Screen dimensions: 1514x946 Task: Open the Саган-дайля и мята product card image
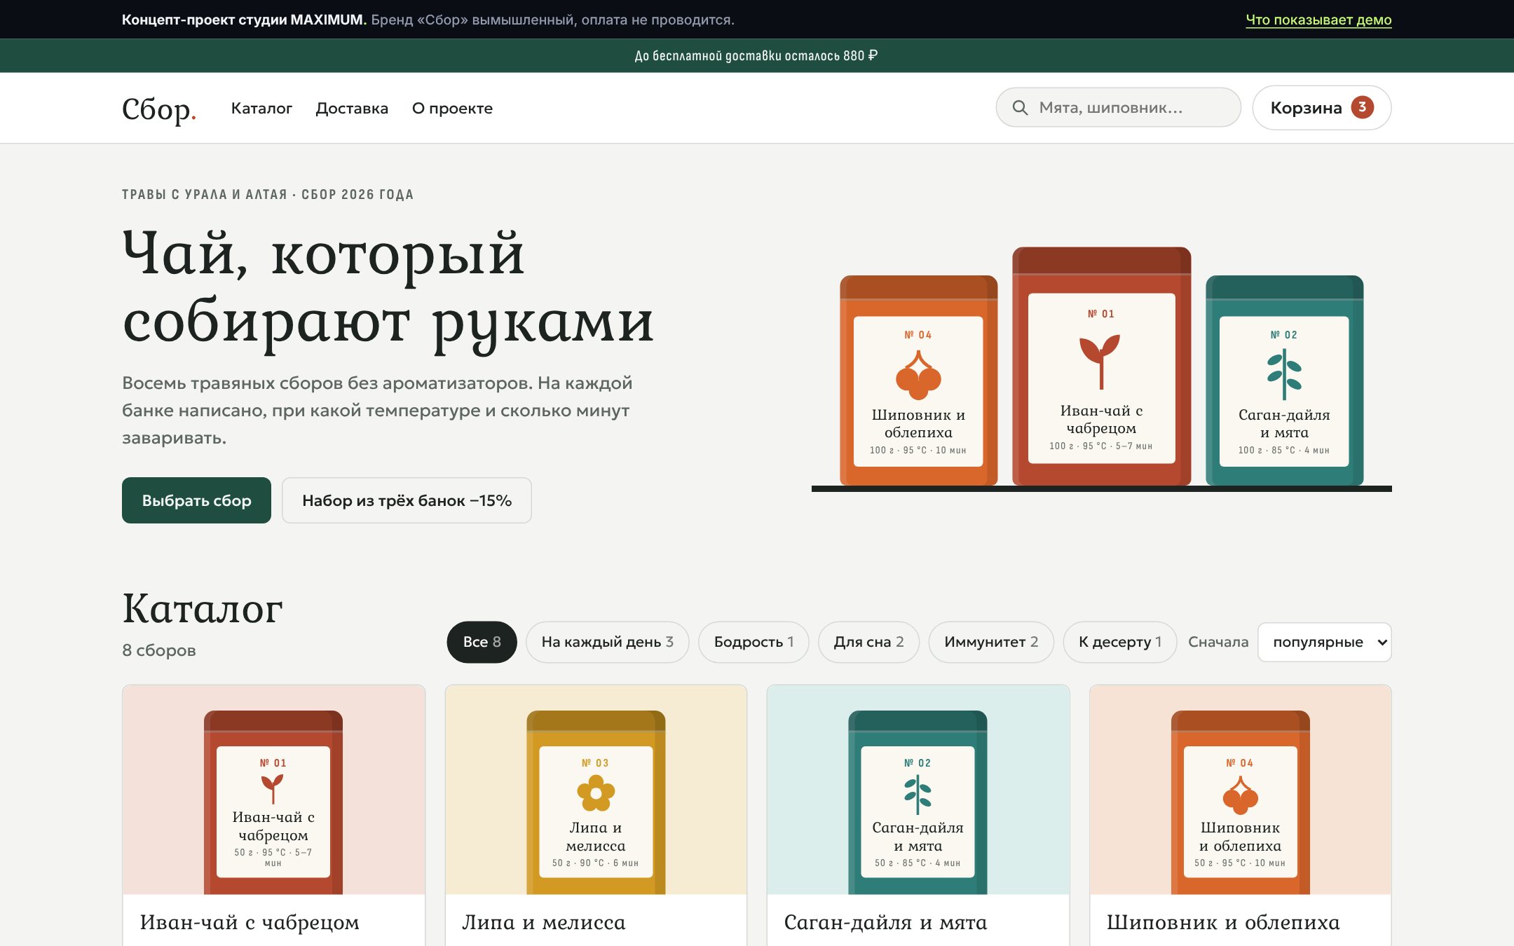pyautogui.click(x=918, y=790)
